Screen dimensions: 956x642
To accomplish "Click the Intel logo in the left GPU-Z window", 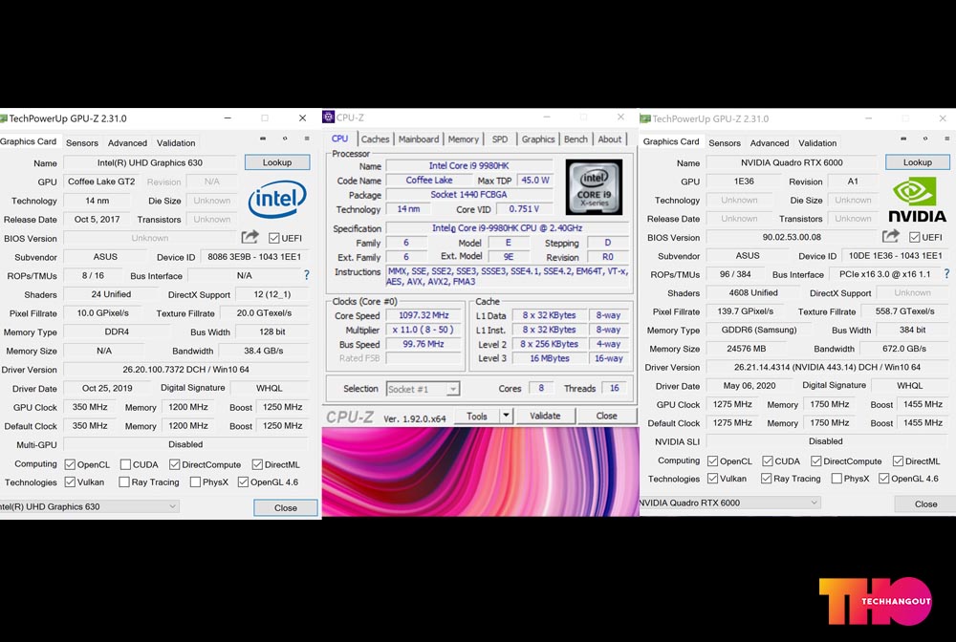I will (277, 199).
